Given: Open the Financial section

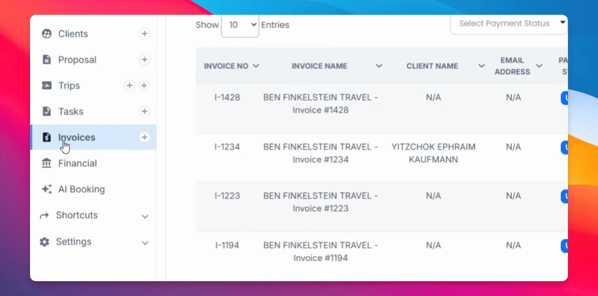Looking at the screenshot, I should (77, 163).
